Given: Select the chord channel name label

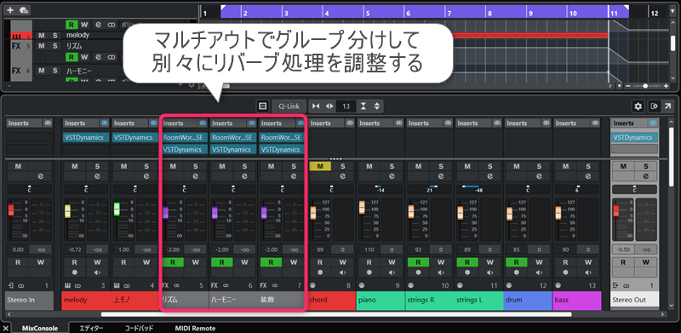Looking at the screenshot, I should click(x=332, y=301).
